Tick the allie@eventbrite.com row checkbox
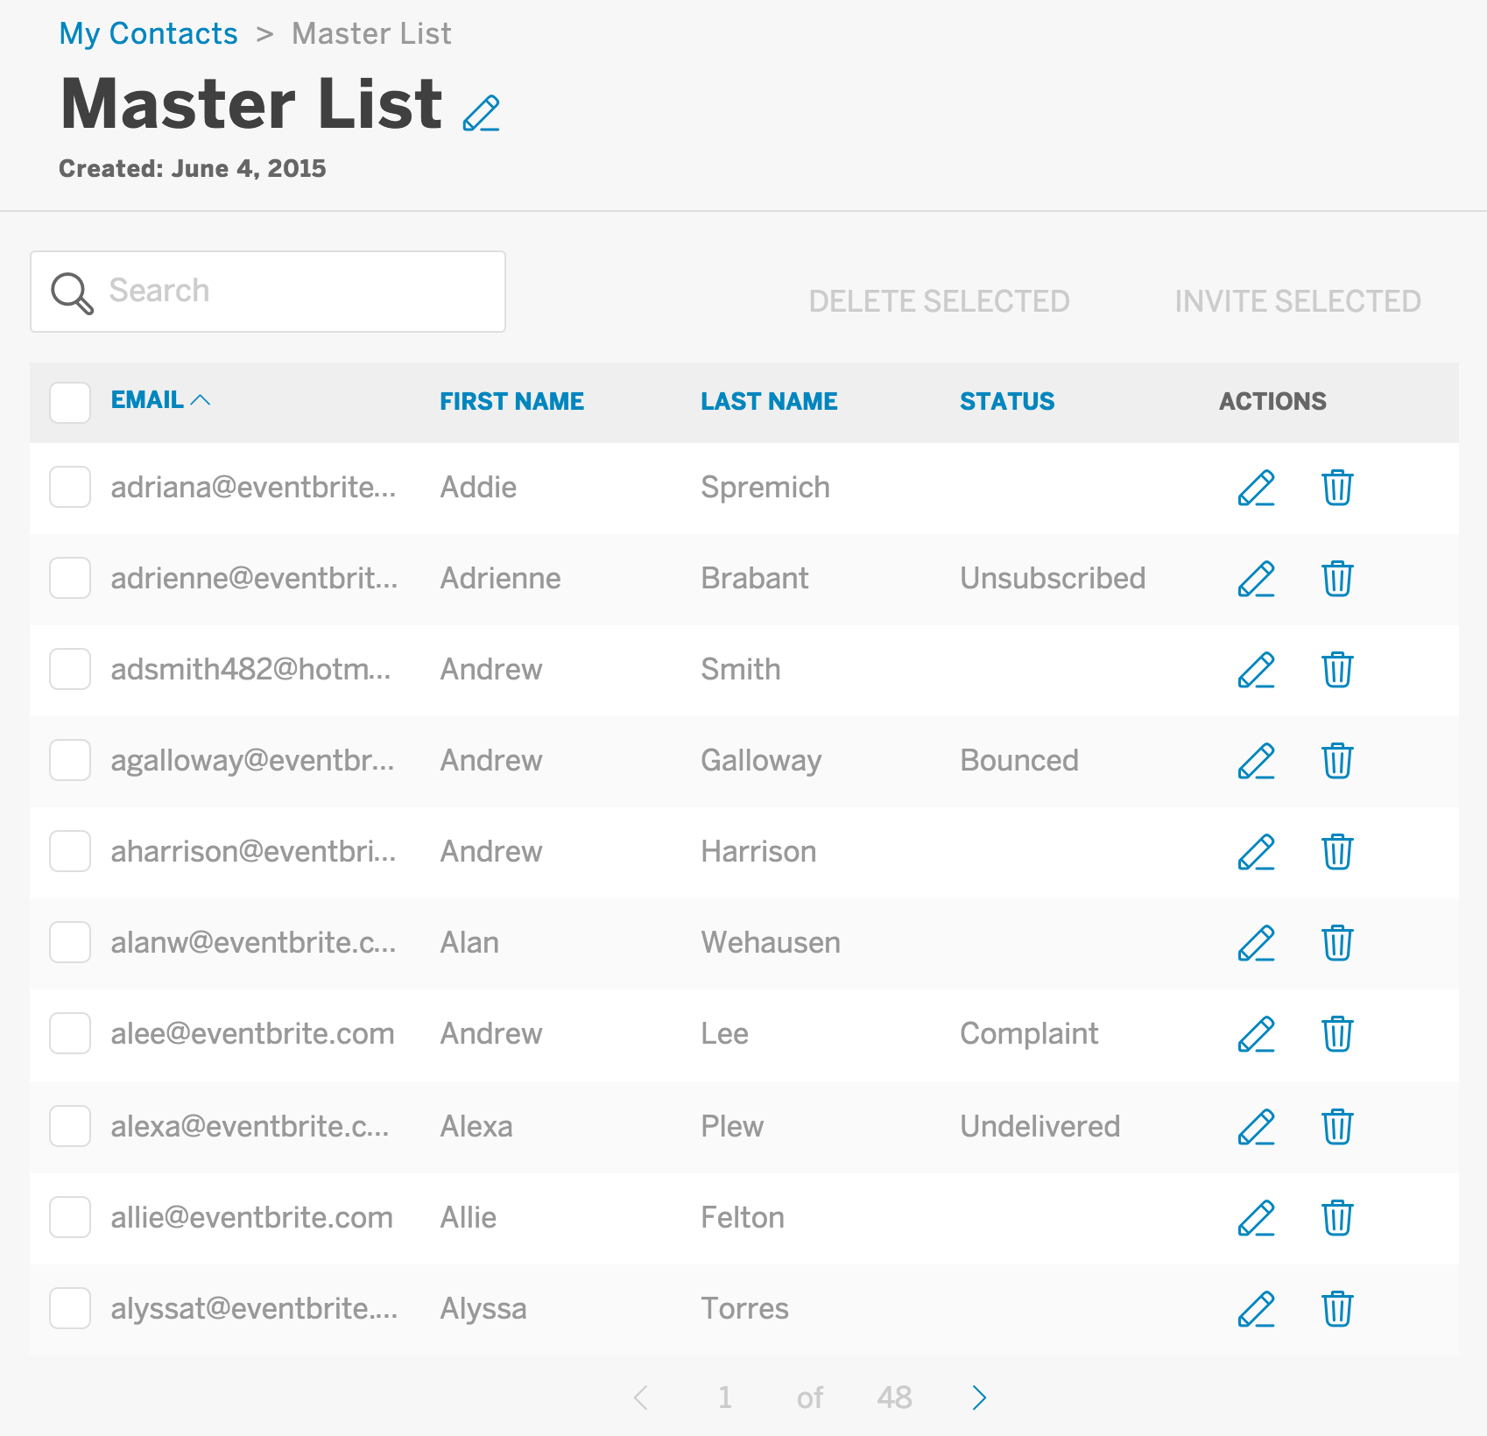 (70, 1217)
